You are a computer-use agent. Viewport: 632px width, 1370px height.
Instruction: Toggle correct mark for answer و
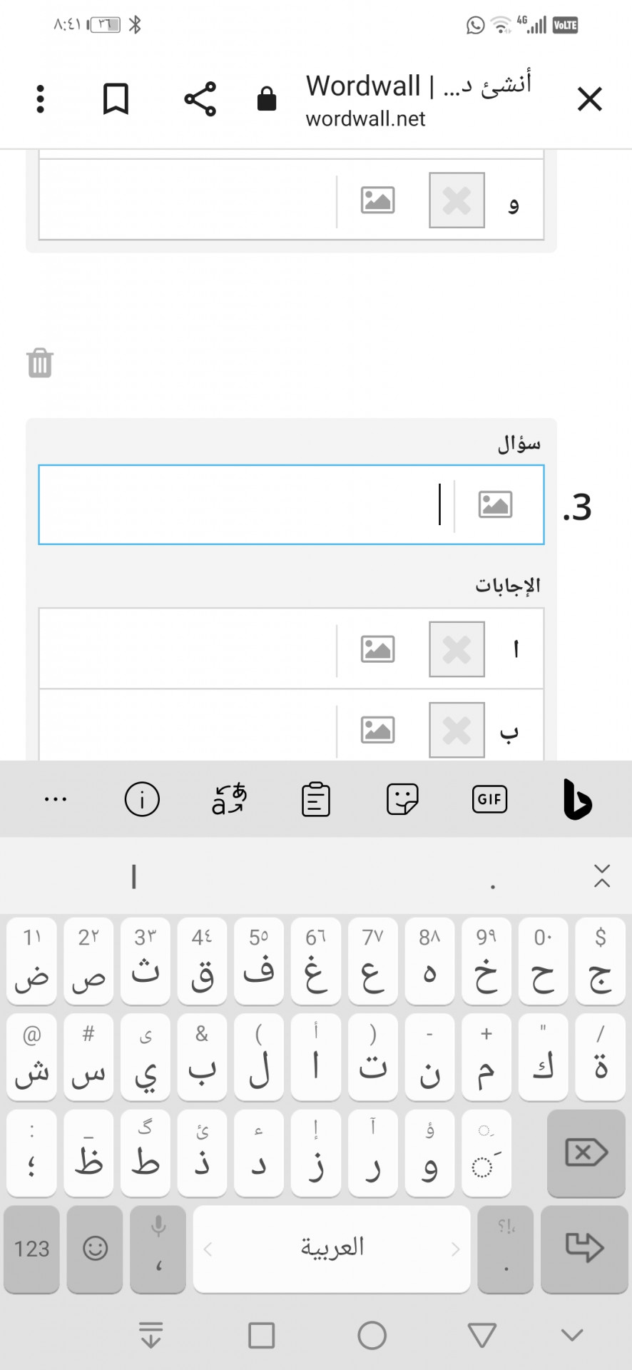click(x=457, y=200)
